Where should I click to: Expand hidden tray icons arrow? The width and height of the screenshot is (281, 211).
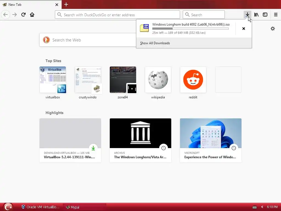pos(262,207)
